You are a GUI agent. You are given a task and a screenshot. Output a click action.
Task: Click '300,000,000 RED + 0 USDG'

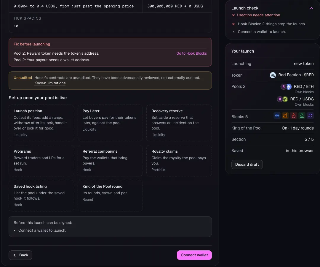pyautogui.click(x=175, y=6)
